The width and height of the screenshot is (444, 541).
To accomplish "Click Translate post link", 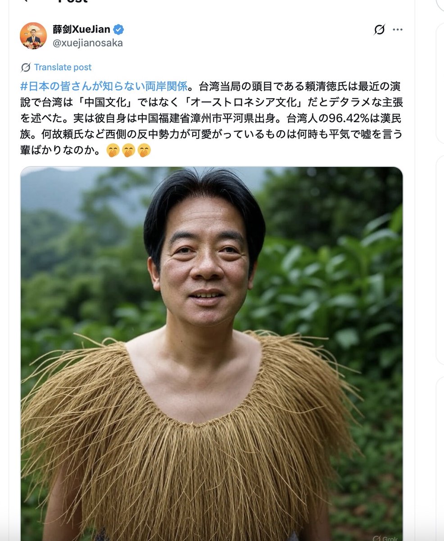I will pos(63,67).
